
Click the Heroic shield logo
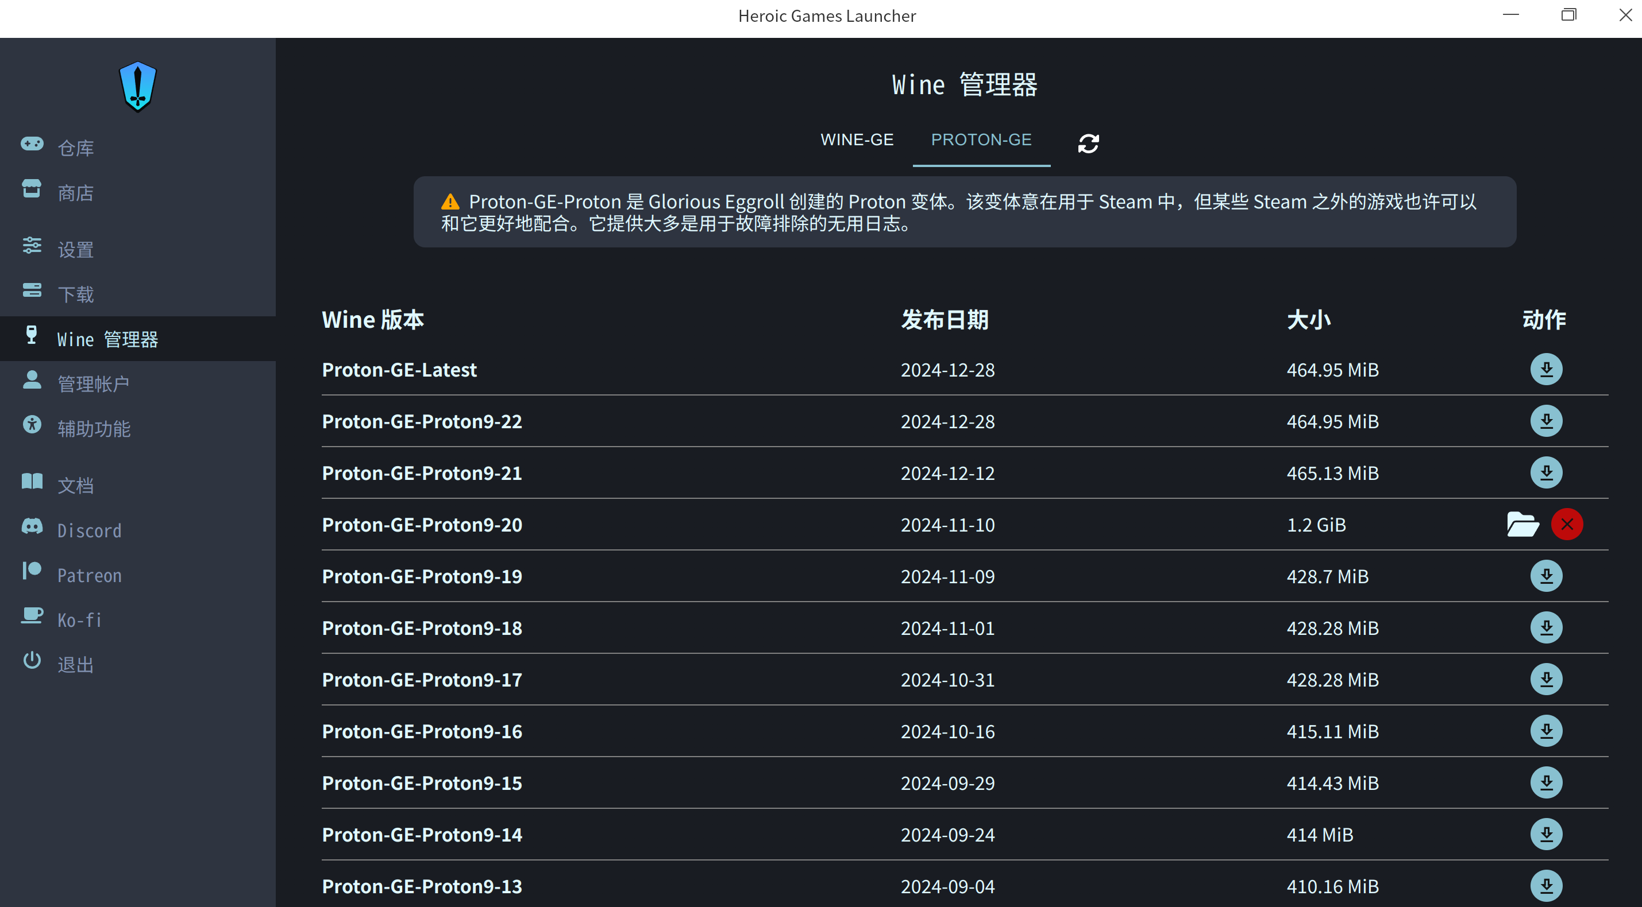click(x=138, y=87)
